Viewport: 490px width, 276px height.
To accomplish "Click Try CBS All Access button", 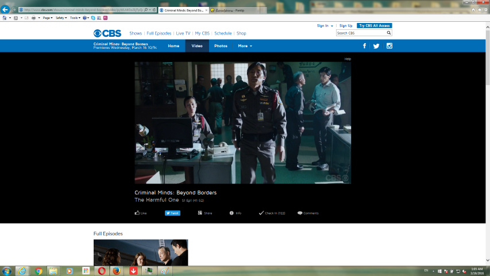I will tap(375, 26).
